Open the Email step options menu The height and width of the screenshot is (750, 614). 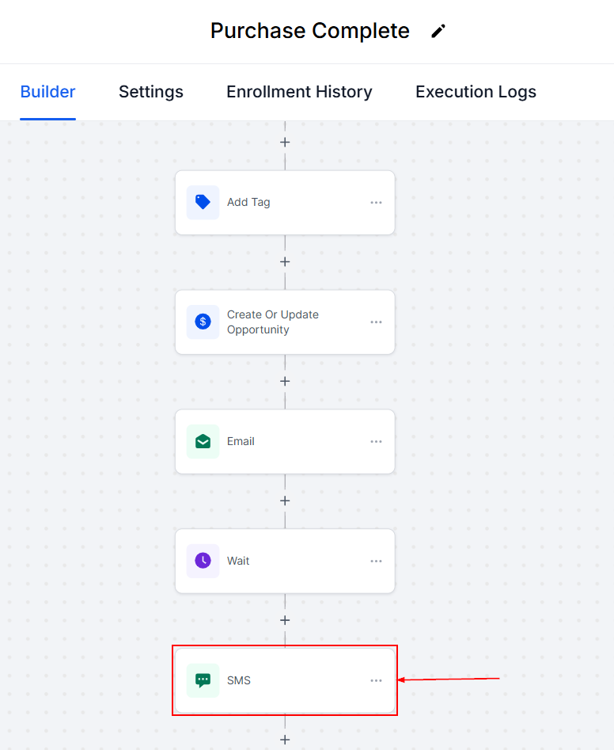pos(376,442)
